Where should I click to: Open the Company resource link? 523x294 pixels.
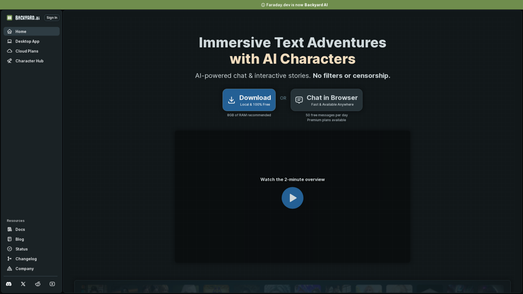pyautogui.click(x=32, y=268)
